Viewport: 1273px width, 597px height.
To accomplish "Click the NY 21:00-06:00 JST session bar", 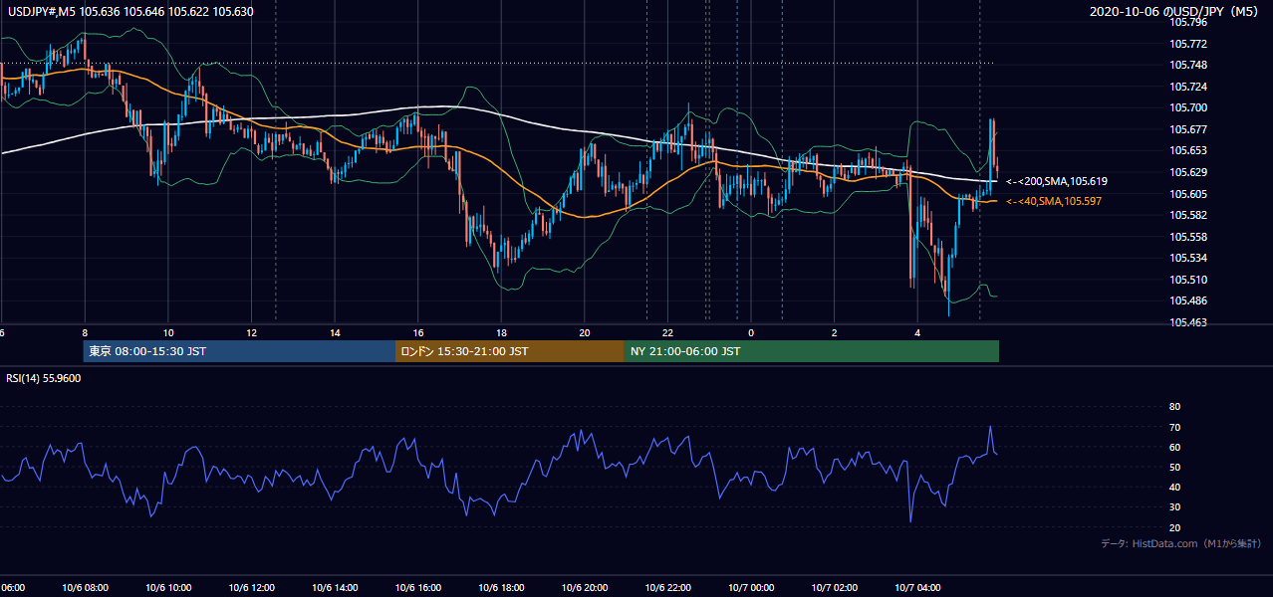I will click(812, 351).
